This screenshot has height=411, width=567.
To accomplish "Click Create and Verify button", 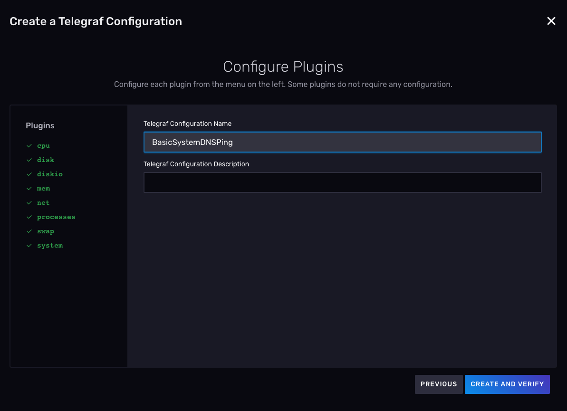I will 507,384.
